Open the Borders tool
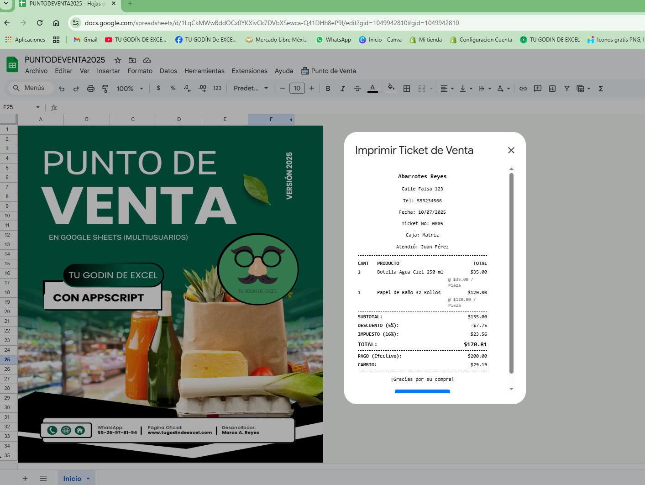The width and height of the screenshot is (645, 485). [407, 89]
